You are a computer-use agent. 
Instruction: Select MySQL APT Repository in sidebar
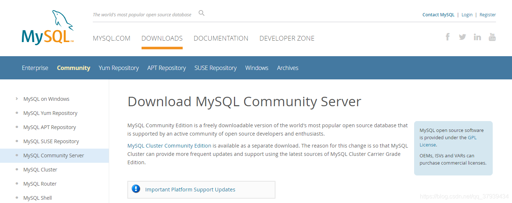tap(49, 127)
